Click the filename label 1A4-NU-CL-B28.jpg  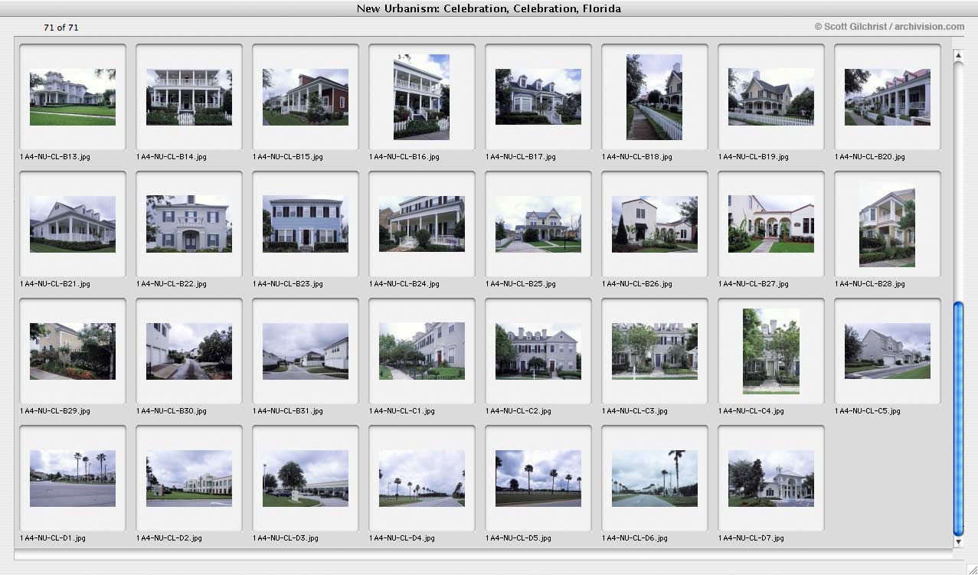(870, 284)
